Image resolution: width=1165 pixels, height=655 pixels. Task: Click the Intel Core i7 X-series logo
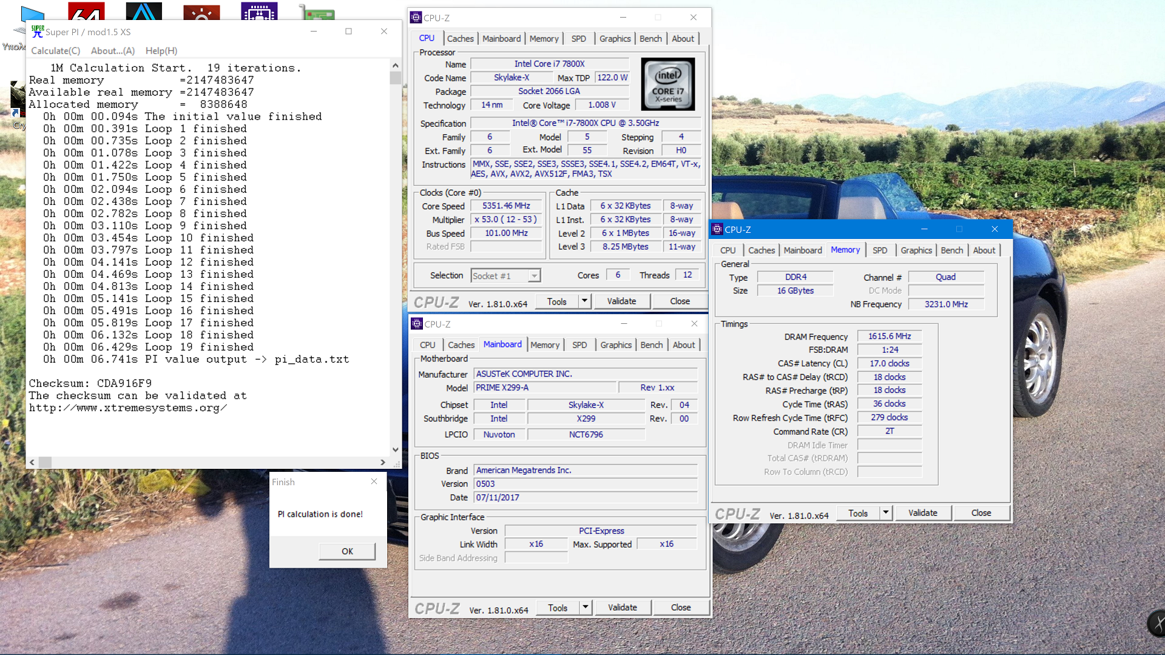coord(667,84)
